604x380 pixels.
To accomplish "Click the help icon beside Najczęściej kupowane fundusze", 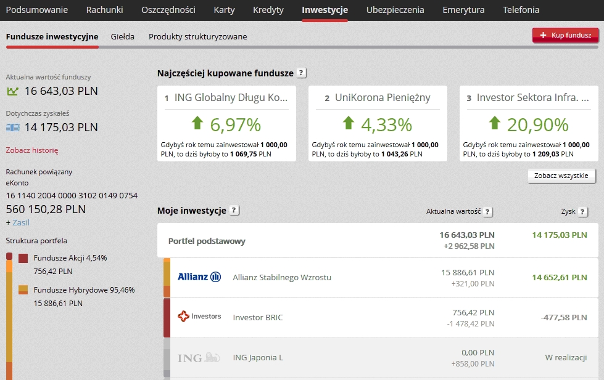I will click(x=301, y=73).
